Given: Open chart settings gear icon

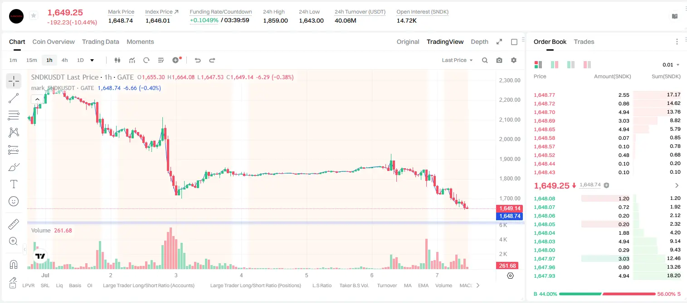Looking at the screenshot, I should [x=514, y=60].
